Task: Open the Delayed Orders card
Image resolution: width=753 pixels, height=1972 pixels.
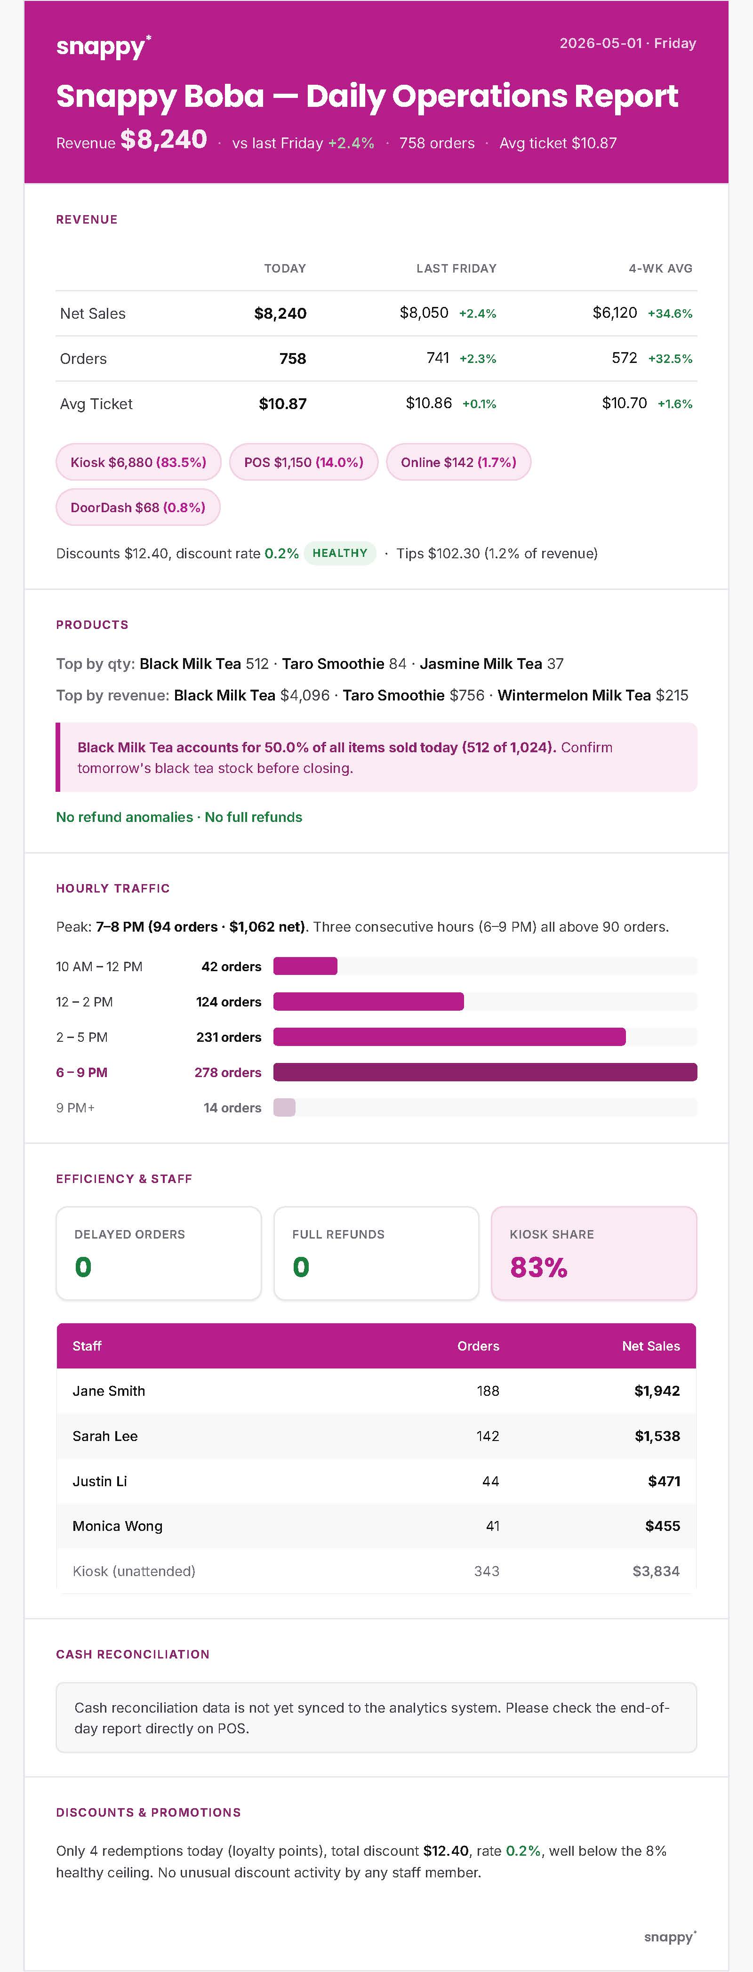Action: pos(159,1253)
